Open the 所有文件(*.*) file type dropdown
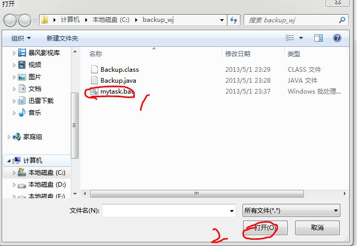This screenshot has height=246, width=357. (291, 211)
